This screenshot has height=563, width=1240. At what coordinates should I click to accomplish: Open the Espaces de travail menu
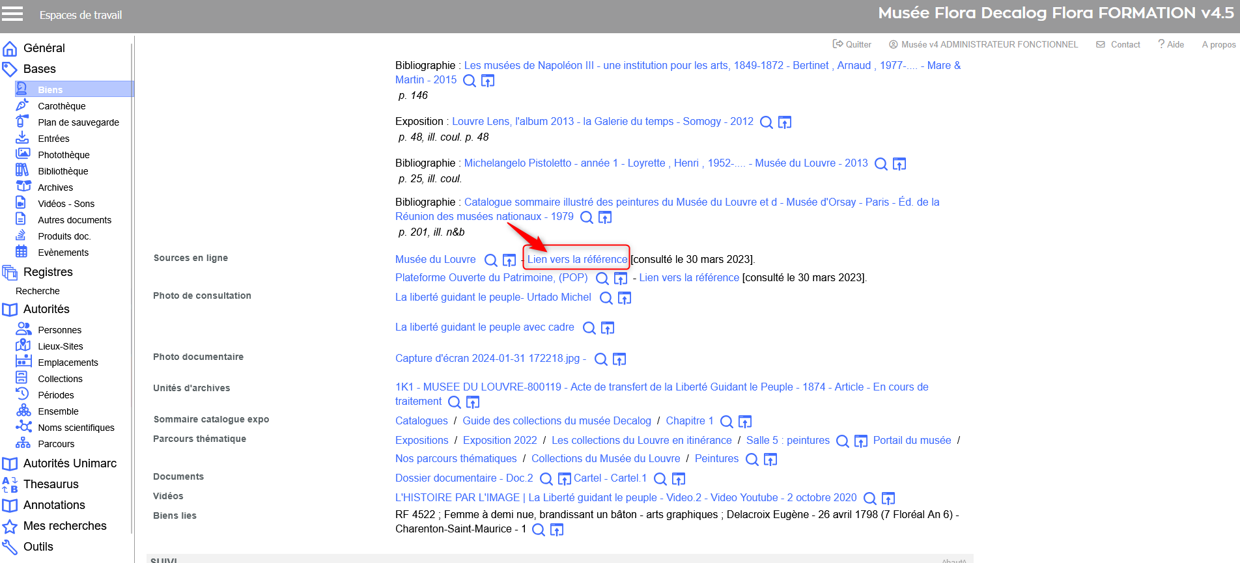[80, 15]
